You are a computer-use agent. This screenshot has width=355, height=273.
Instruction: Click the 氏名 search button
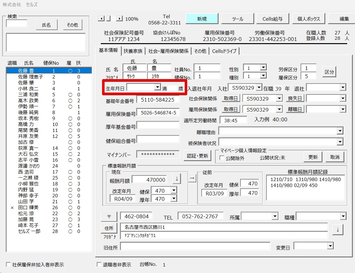[x=47, y=25]
